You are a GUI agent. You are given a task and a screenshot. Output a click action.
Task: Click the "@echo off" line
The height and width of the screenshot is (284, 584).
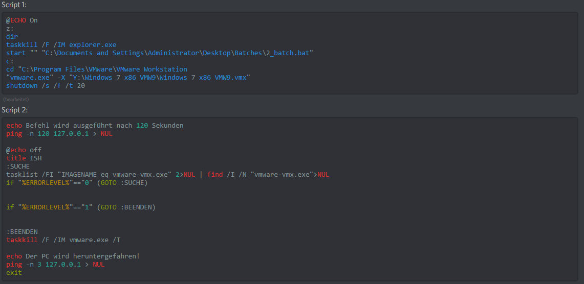coord(24,150)
